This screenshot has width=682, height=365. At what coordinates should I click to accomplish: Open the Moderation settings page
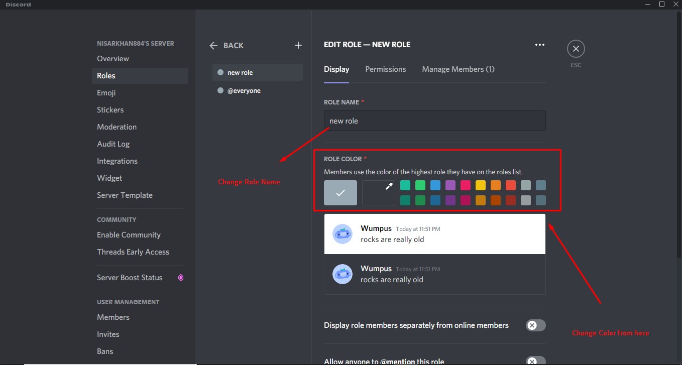(x=140, y=127)
